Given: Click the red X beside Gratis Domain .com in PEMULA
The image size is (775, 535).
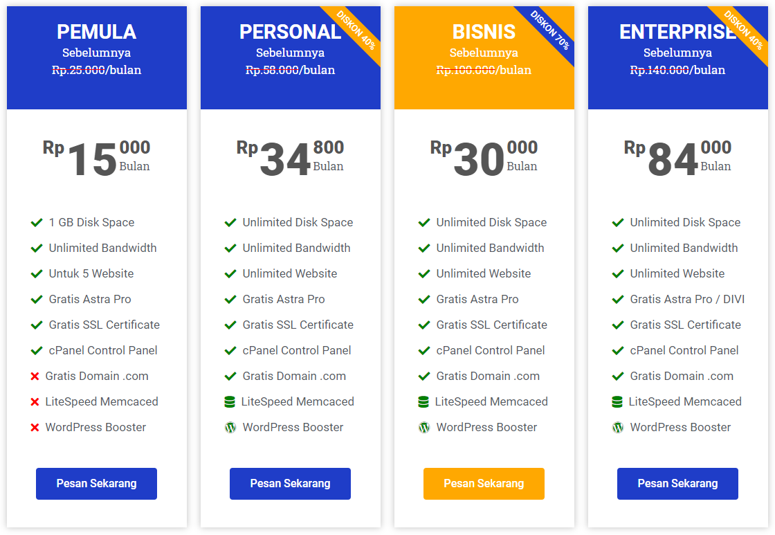Looking at the screenshot, I should coord(35,377).
